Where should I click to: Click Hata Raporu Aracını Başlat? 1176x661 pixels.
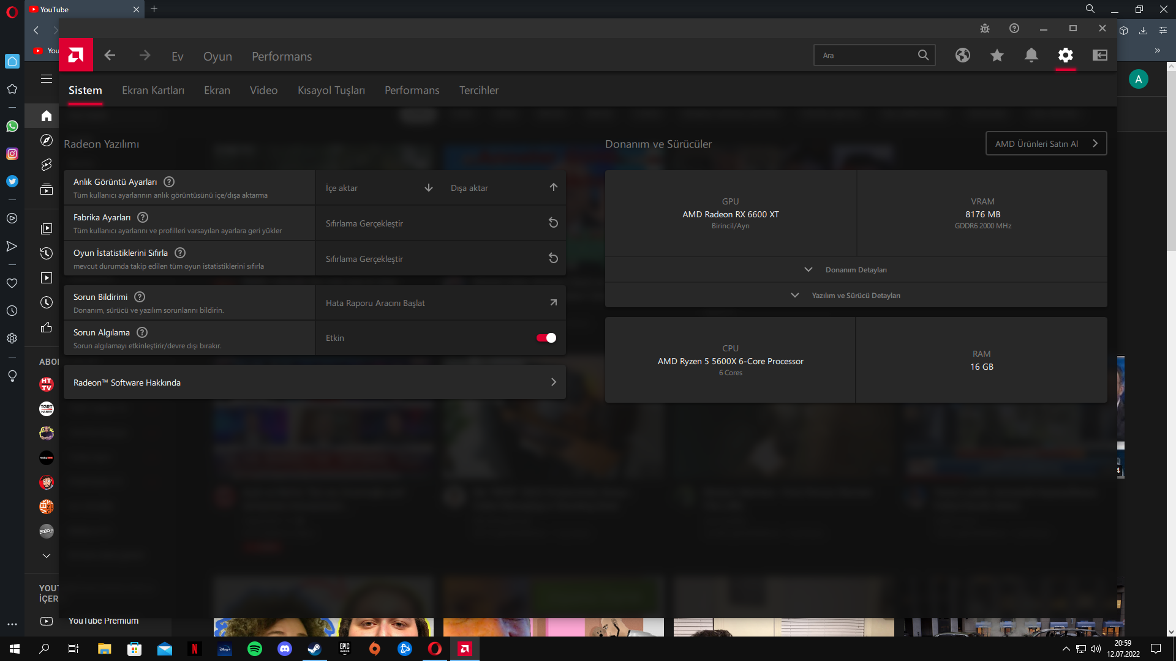click(x=440, y=303)
